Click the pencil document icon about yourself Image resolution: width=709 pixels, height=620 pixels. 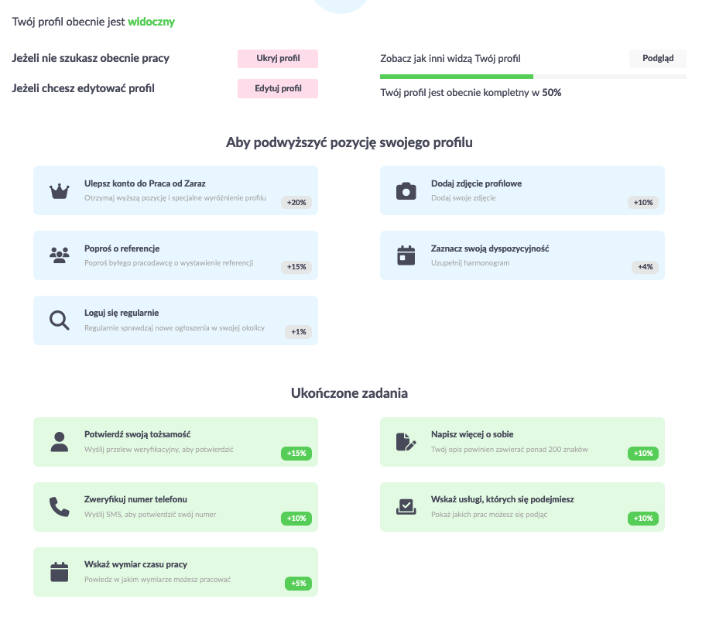(x=406, y=442)
